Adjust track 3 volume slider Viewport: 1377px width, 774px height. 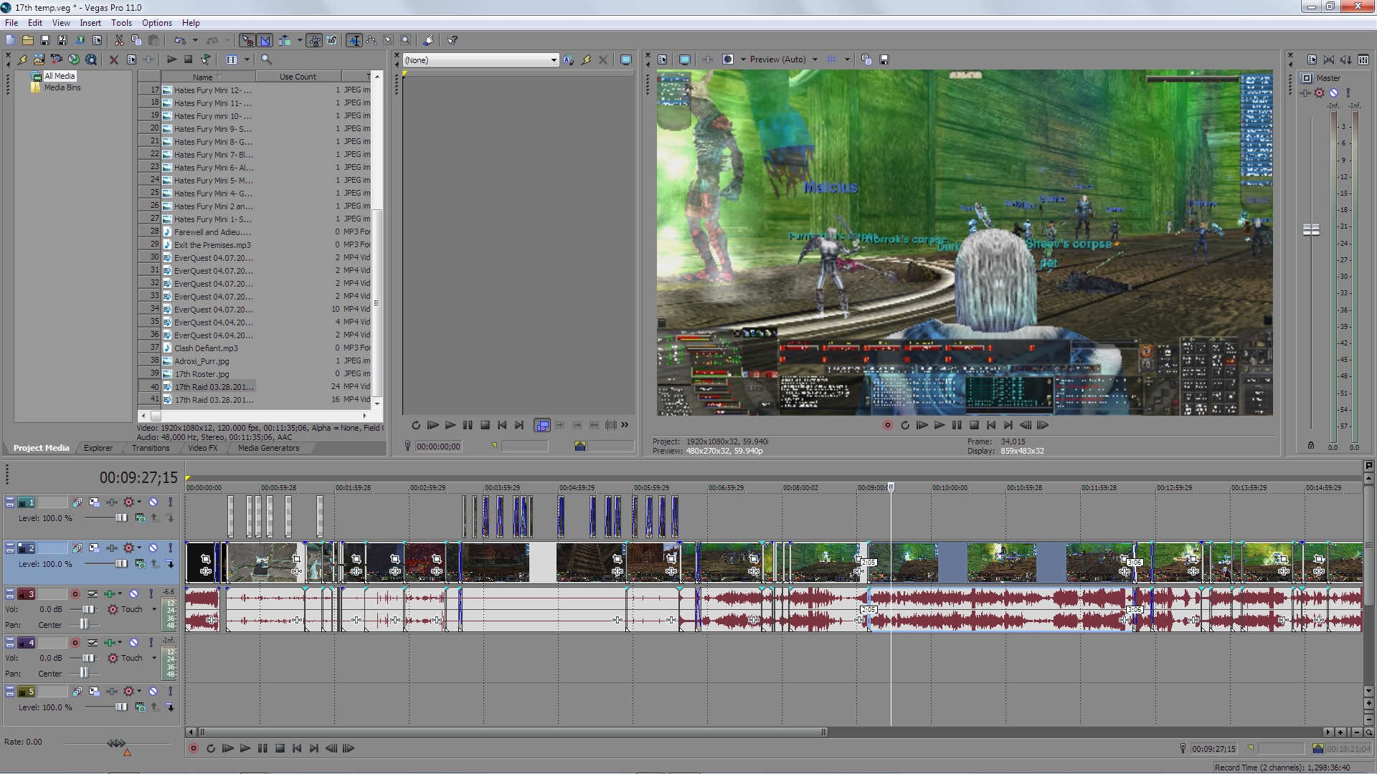click(x=87, y=609)
